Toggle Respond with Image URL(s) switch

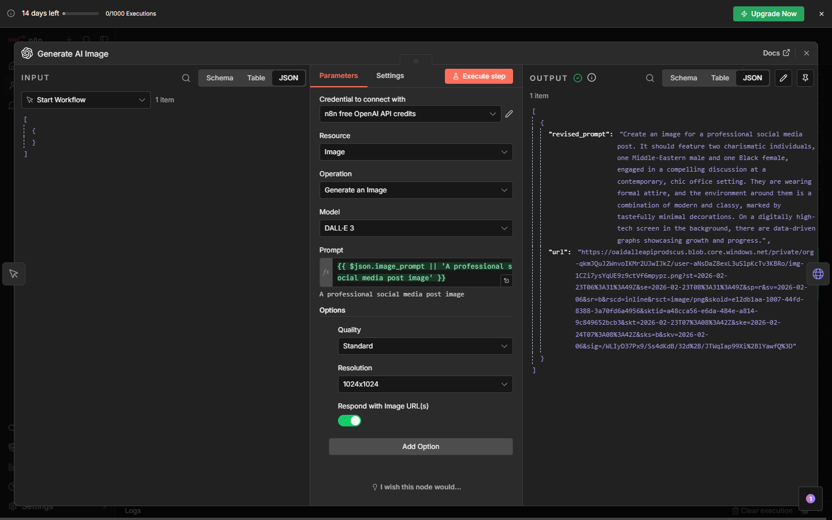pyautogui.click(x=350, y=421)
